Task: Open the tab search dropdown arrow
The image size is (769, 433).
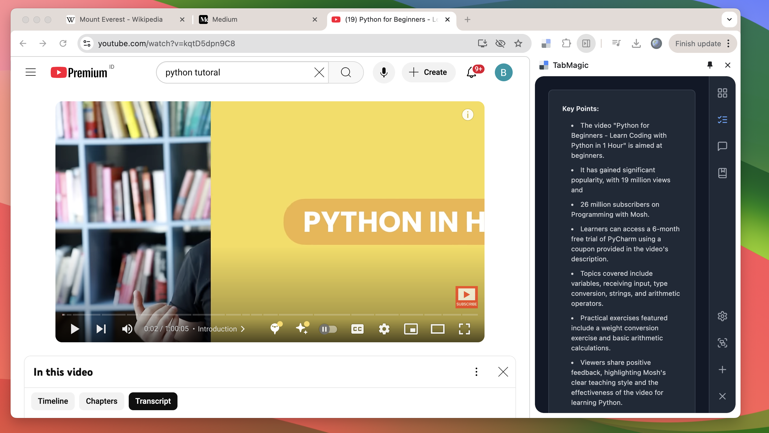Action: tap(729, 19)
